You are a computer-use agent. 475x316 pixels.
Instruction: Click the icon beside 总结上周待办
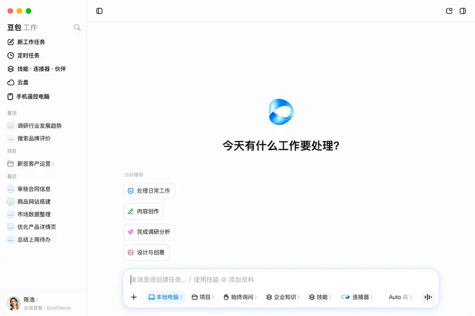tap(11, 240)
